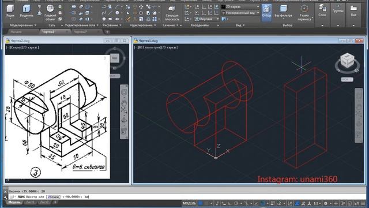Click the Extrude (Выдавить) tool
The height and width of the screenshot is (208, 369).
(27, 11)
